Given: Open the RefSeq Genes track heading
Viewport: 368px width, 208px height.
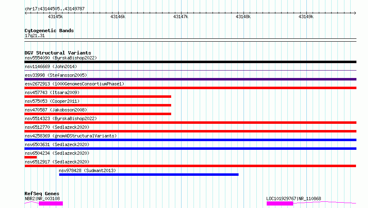Looking at the screenshot, I should coord(42,194).
